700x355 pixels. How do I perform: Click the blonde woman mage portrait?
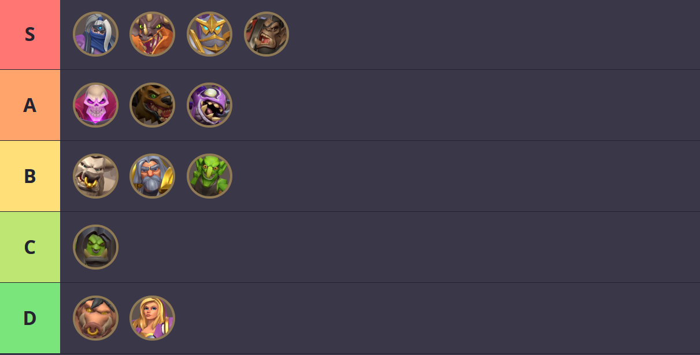click(152, 318)
